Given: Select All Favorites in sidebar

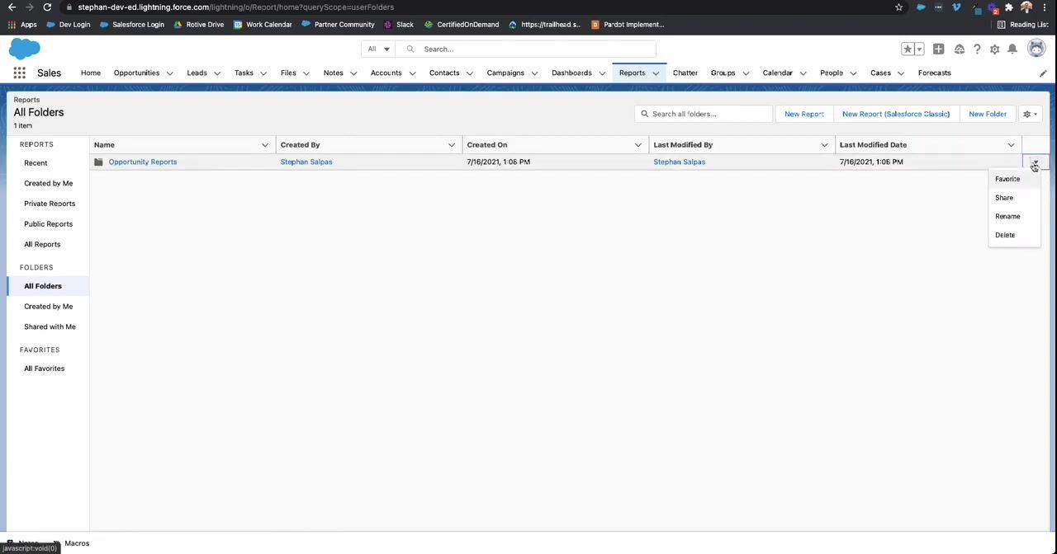Looking at the screenshot, I should pos(44,369).
